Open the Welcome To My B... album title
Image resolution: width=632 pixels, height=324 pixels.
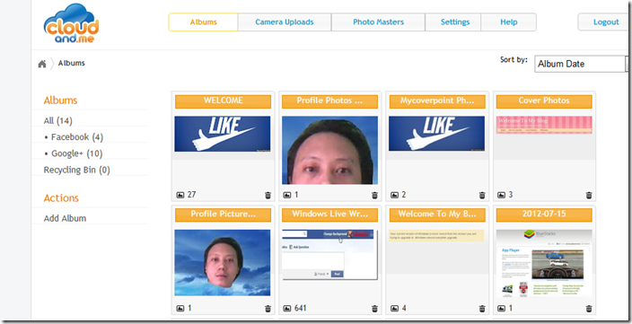[437, 215]
